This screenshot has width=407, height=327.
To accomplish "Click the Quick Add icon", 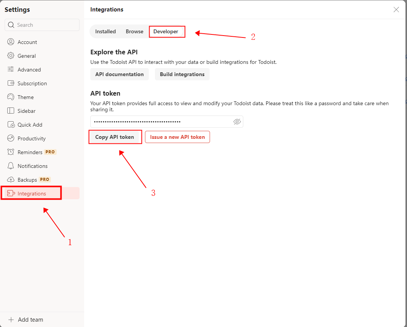I will point(11,125).
